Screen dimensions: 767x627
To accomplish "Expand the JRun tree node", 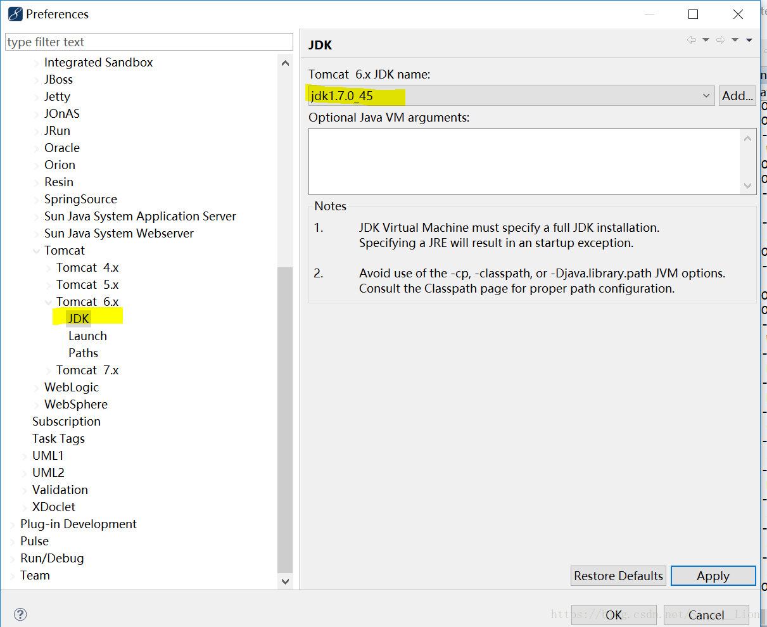I will pyautogui.click(x=37, y=131).
